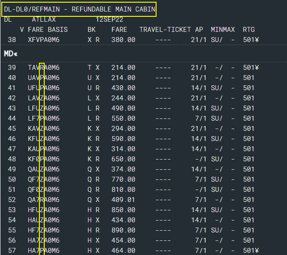Click the MINMAX column header
This screenshot has width=287, height=255.
(223, 30)
